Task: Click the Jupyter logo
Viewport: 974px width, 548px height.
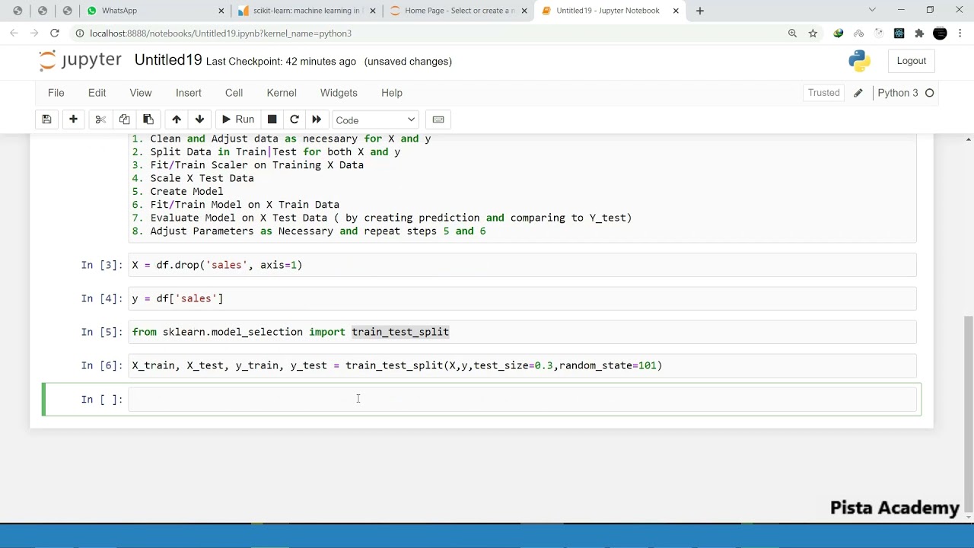Action: [80, 61]
